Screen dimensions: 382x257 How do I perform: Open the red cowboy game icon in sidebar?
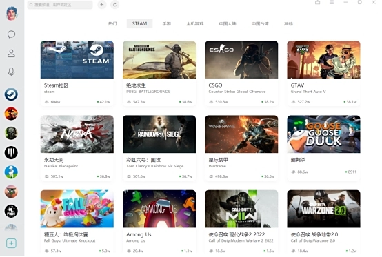(x=11, y=114)
